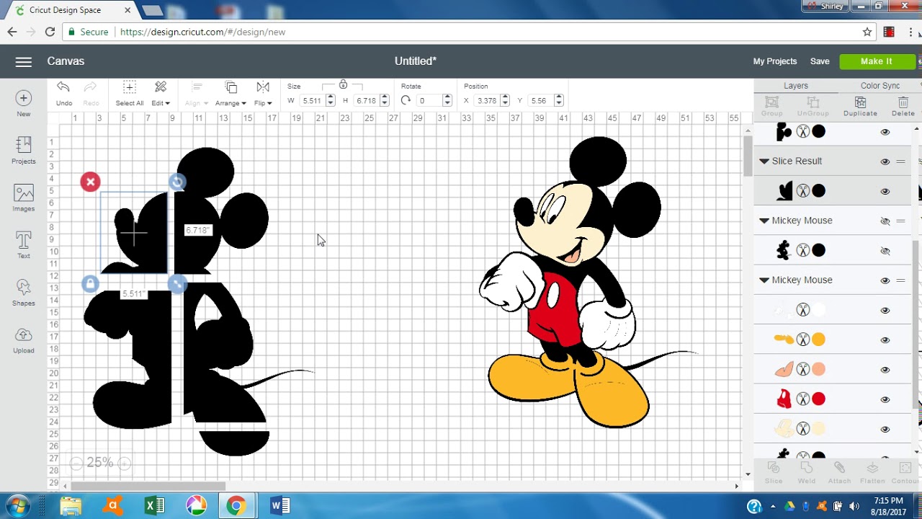This screenshot has height=519, width=922.
Task: Toggle visibility of the peach layer
Action: (885, 370)
